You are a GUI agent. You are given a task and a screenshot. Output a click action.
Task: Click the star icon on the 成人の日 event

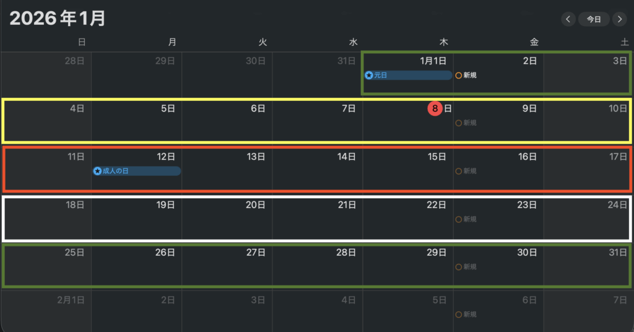click(x=97, y=170)
